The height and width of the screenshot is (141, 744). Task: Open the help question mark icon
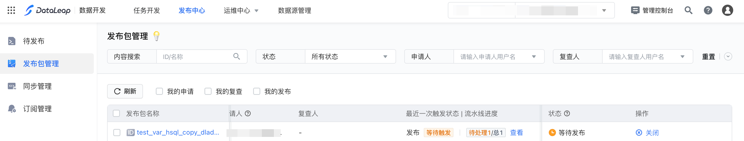point(708,11)
